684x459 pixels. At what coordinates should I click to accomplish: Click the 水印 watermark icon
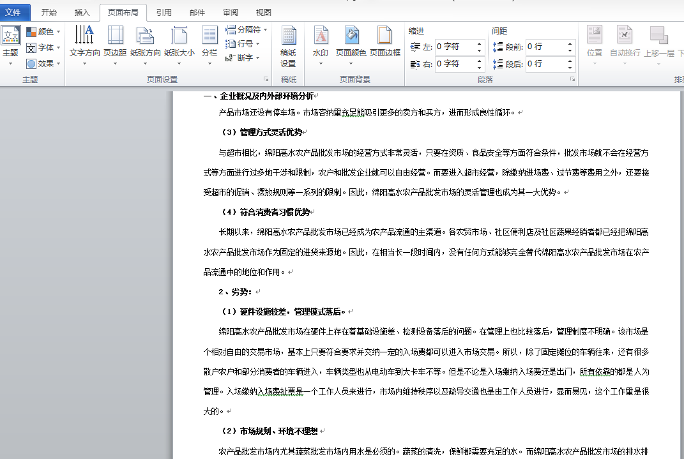[x=321, y=34]
